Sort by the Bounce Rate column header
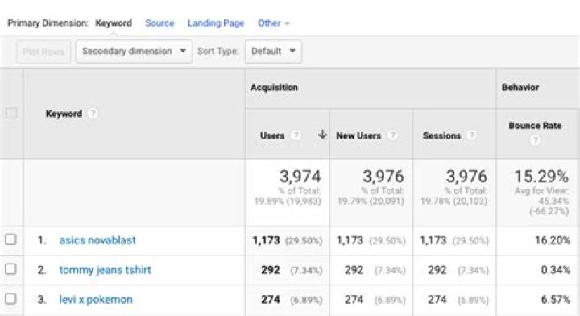 pyautogui.click(x=535, y=126)
